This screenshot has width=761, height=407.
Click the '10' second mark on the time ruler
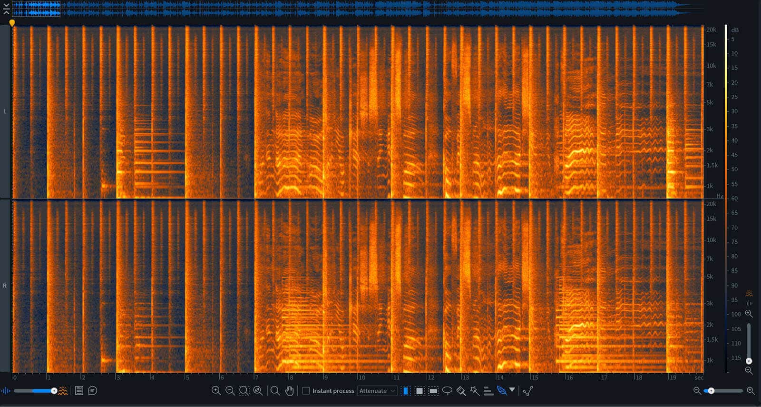(361, 377)
